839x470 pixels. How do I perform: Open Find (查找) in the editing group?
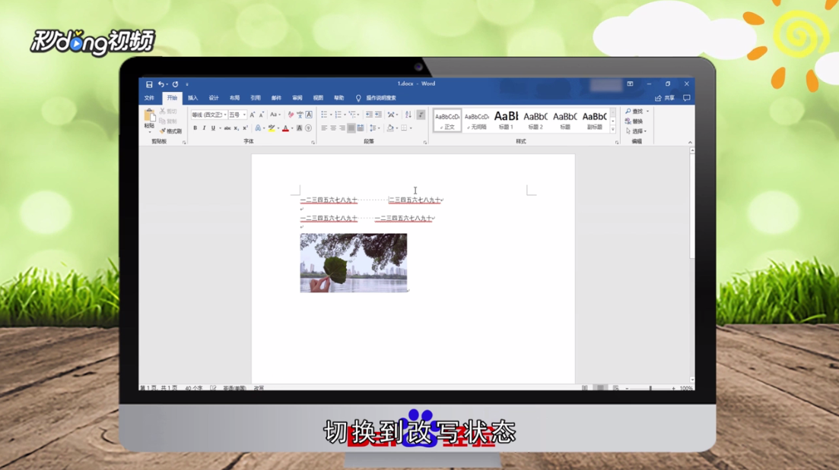tap(634, 110)
